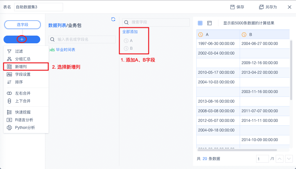The image size is (296, 169).
Task: Click cell 2014-11-11 00:00:00
Action: click(265, 121)
